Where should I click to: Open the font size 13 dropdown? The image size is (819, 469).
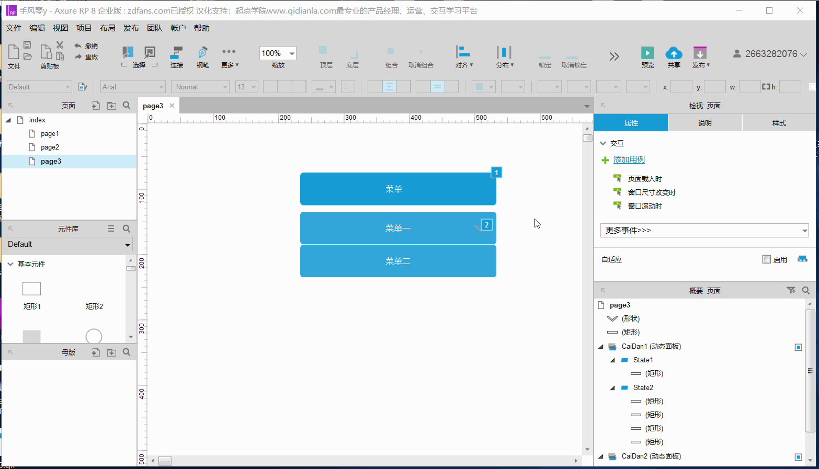(246, 87)
